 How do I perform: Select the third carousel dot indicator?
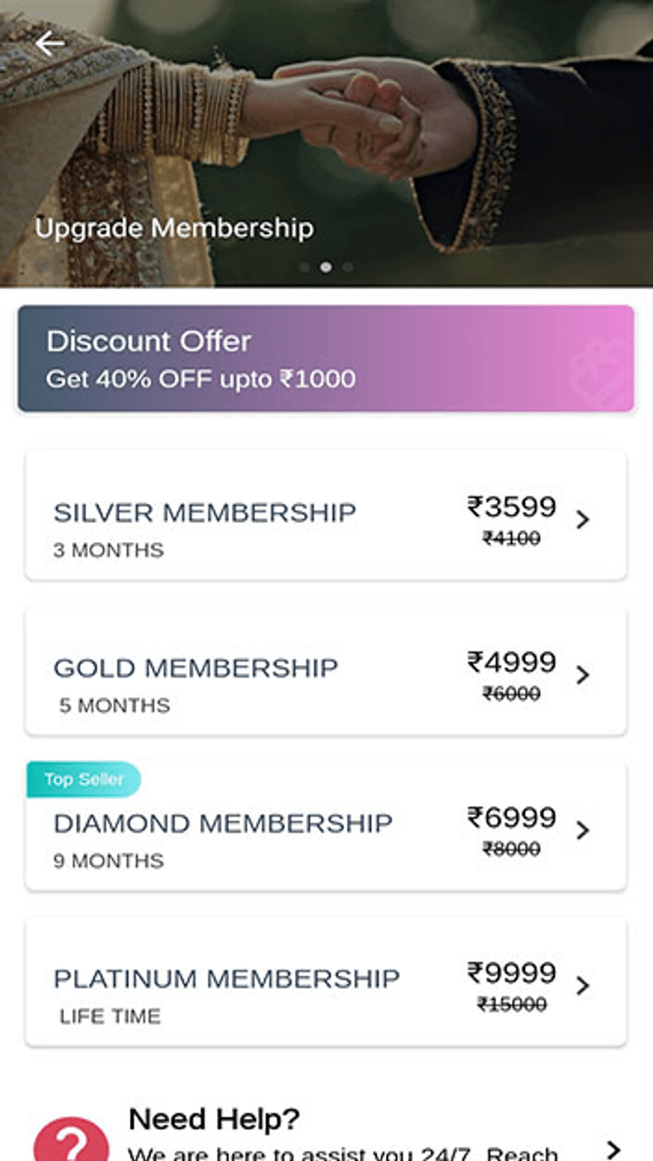(x=347, y=267)
